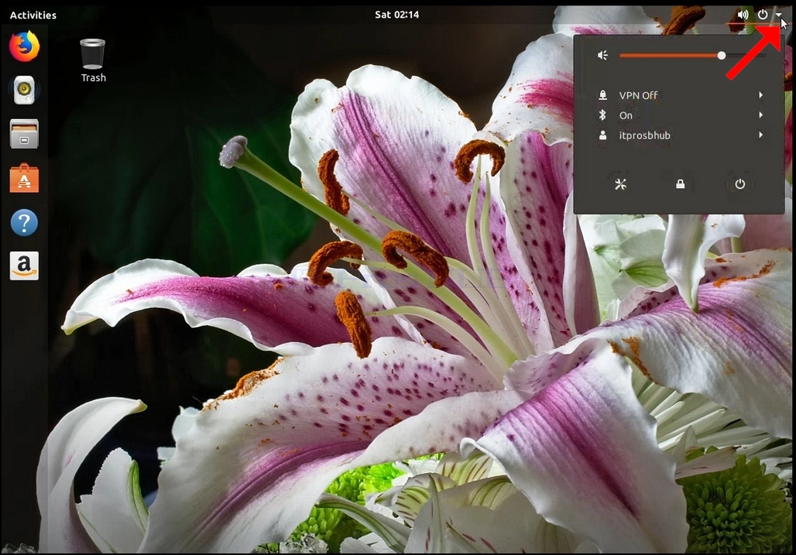The height and width of the screenshot is (555, 796).
Task: Select the VPN Off menu entry
Action: pos(680,95)
